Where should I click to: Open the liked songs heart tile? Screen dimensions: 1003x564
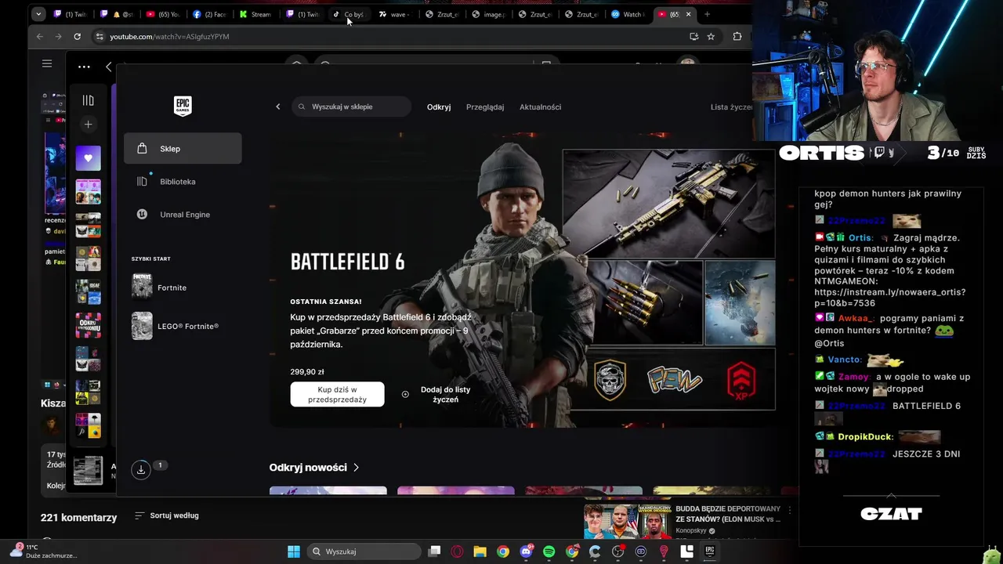[88, 158]
